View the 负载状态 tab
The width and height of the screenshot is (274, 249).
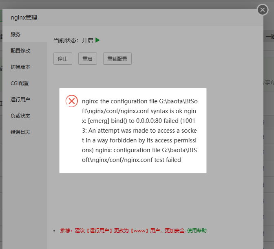coord(25,116)
